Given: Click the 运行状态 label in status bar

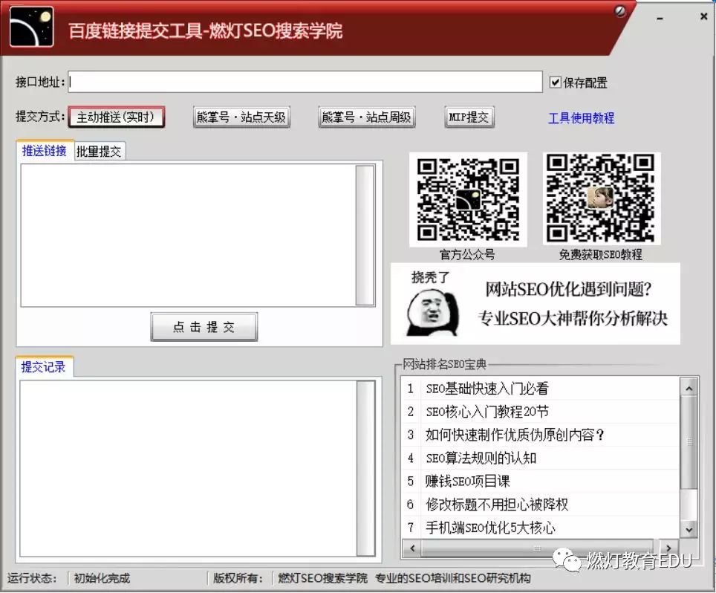Looking at the screenshot, I should [x=32, y=578].
